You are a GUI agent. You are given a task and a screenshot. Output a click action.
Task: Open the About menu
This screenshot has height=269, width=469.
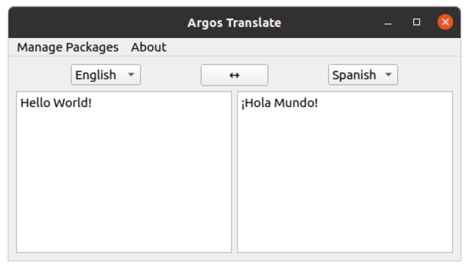149,47
